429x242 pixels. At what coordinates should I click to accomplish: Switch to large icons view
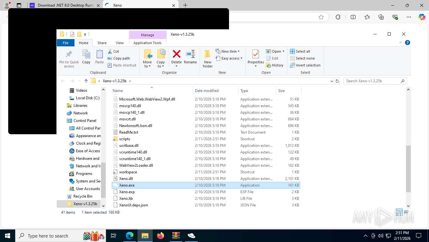(406, 212)
